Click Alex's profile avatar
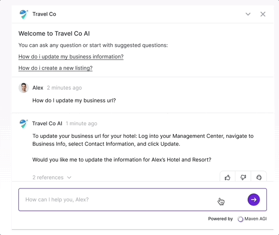The image size is (279, 235). (x=24, y=88)
